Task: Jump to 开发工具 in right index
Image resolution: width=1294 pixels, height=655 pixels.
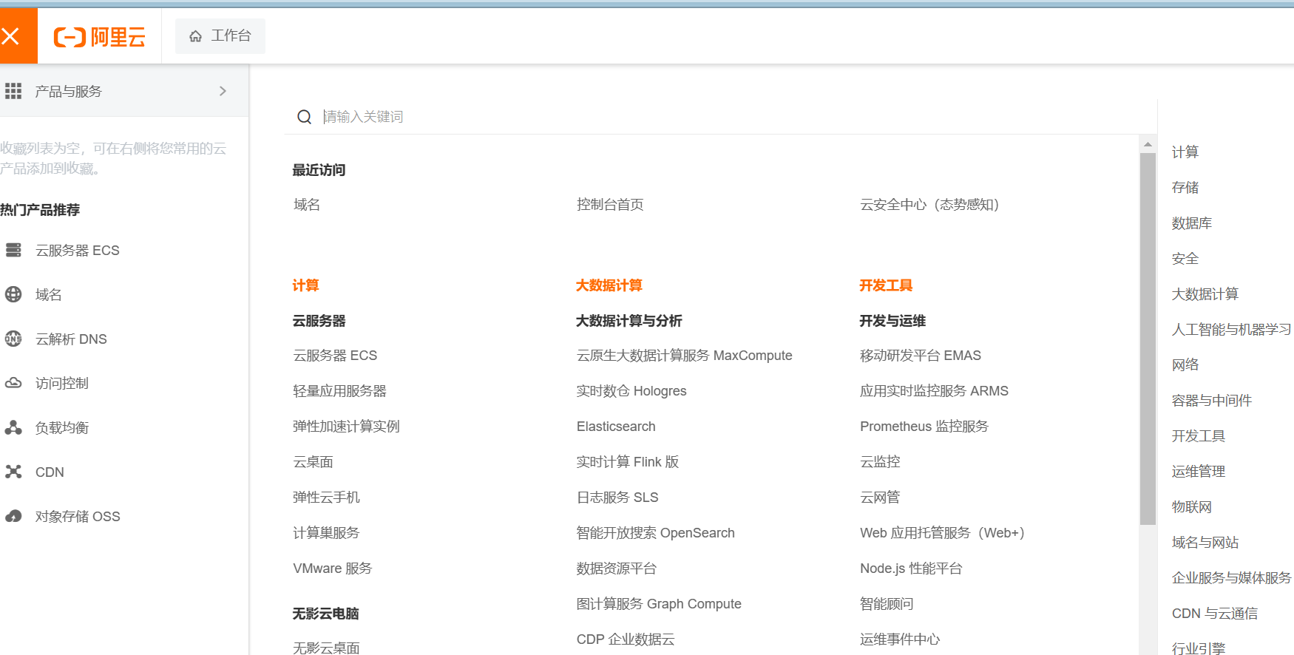Action: (x=1199, y=436)
